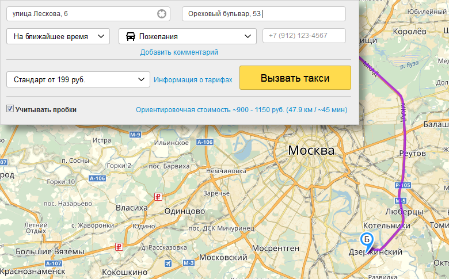The width and height of the screenshot is (449, 279).
Task: Click the А-106 road shield near Горки-10
Action: tap(97, 178)
